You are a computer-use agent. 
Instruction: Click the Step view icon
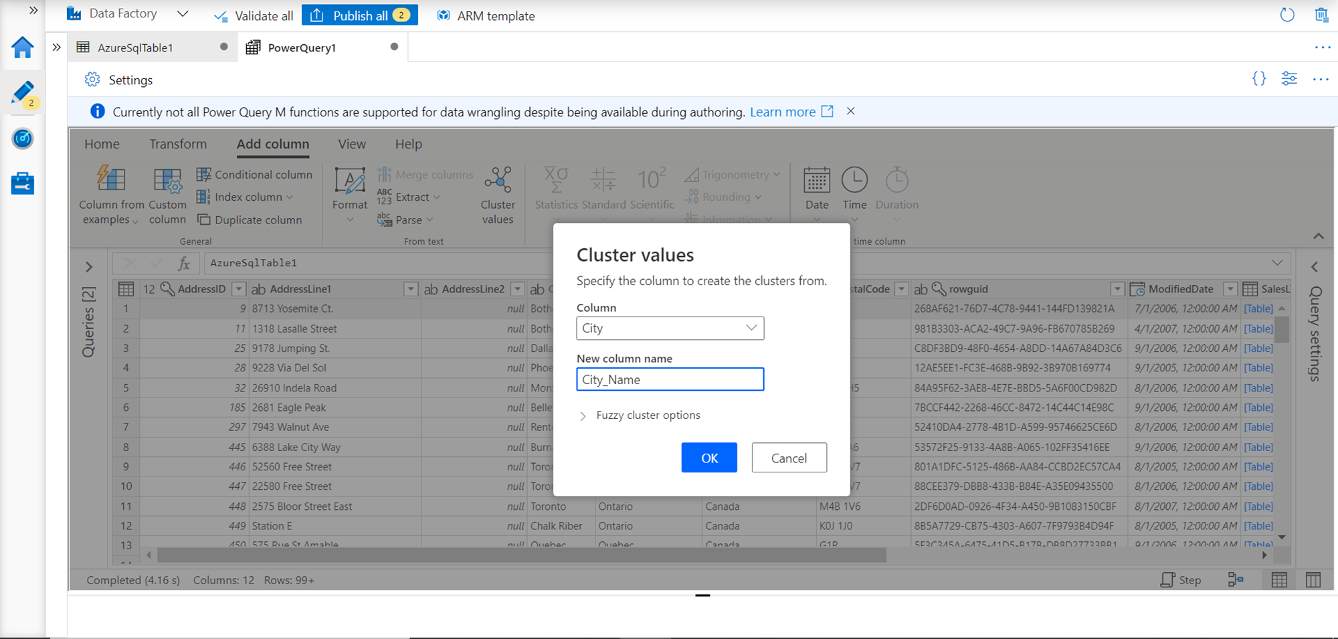[1181, 580]
